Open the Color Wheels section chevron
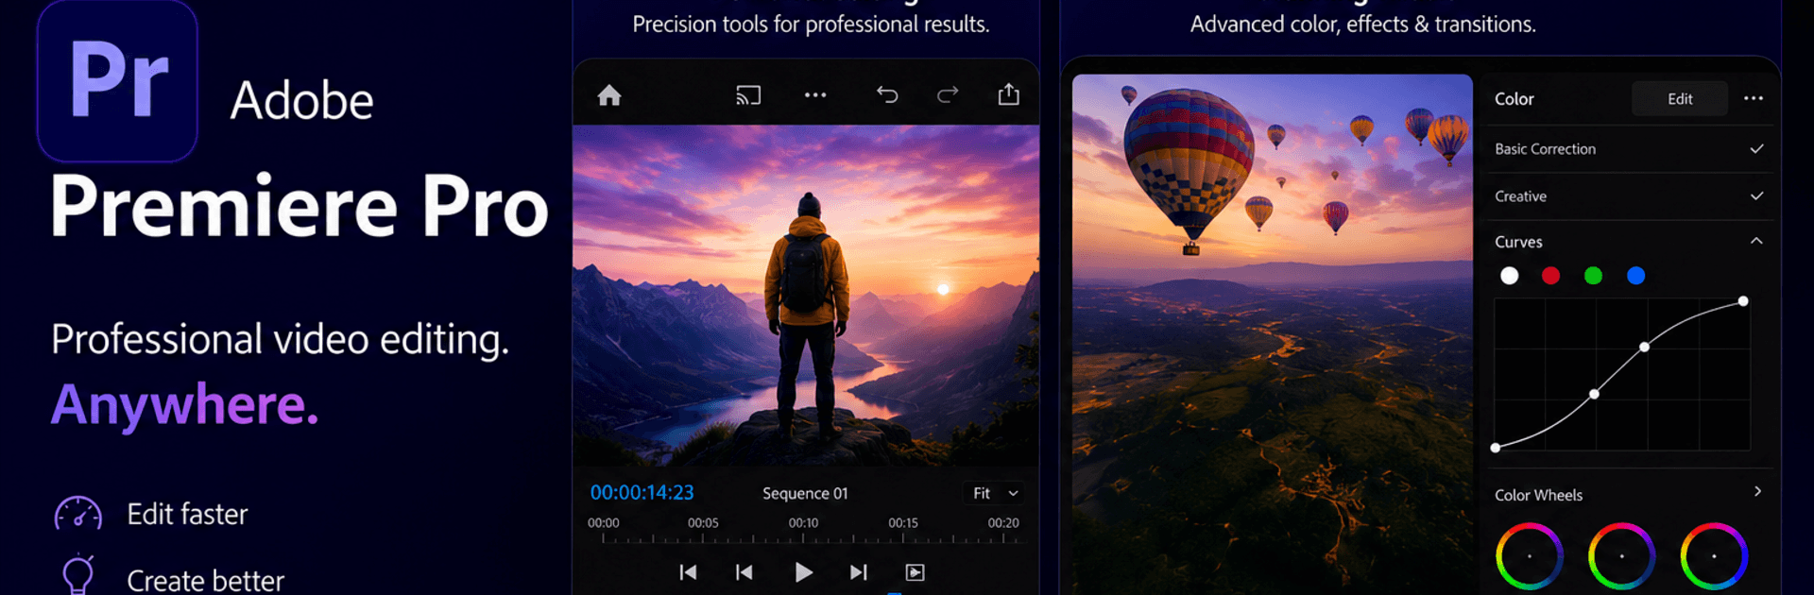1814x595 pixels. [1757, 491]
